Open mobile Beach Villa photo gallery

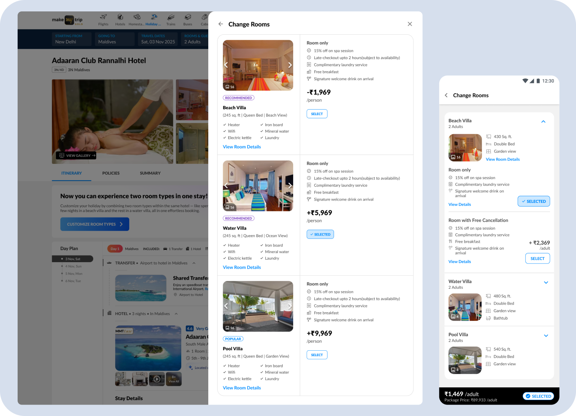click(x=465, y=148)
